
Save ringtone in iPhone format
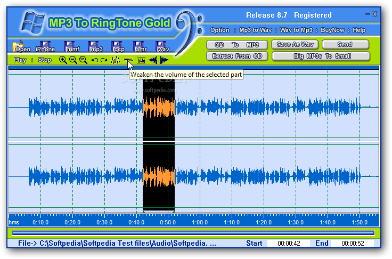tap(45, 46)
